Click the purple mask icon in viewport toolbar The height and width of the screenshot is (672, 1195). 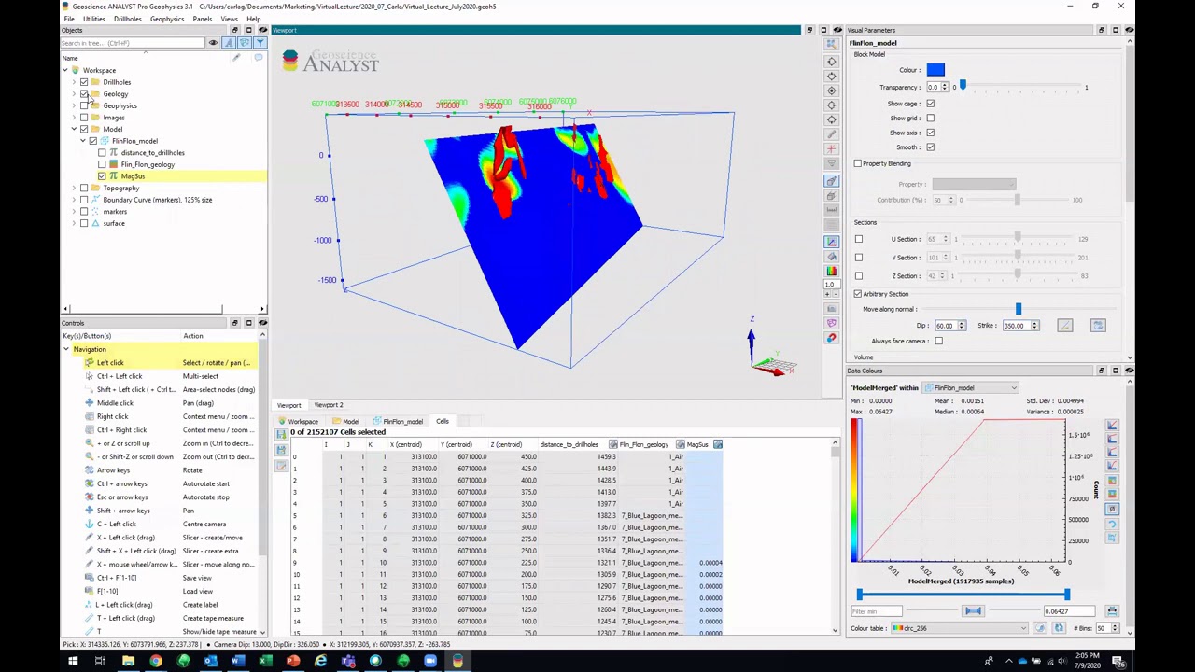[x=832, y=323]
